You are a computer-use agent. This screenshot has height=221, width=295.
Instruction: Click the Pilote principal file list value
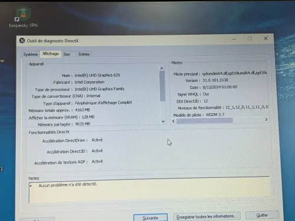coord(234,73)
